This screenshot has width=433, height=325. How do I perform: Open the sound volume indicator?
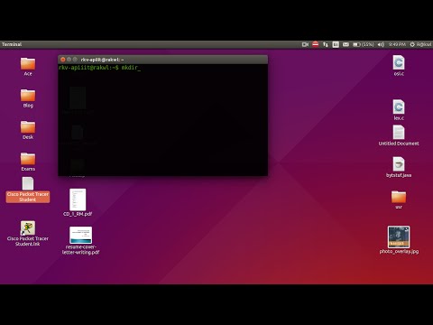tap(381, 44)
